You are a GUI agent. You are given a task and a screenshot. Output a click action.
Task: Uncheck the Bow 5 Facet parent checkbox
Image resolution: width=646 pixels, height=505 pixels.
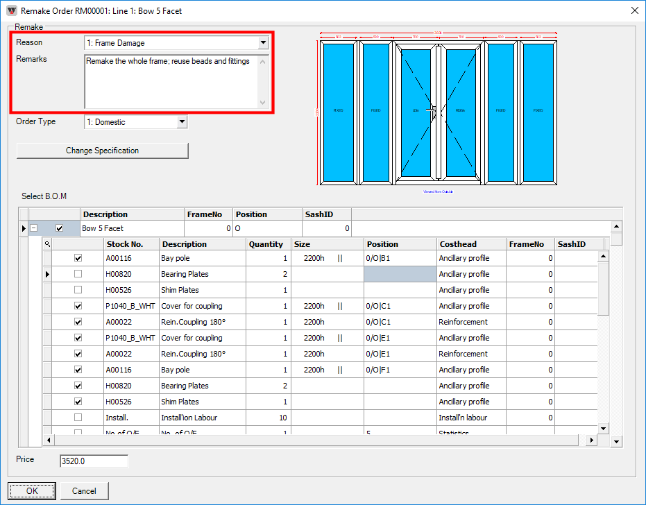click(59, 228)
